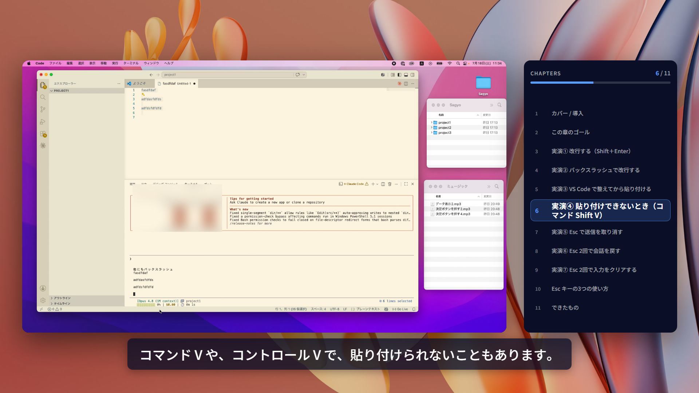
Task: Open the Sagyo folder on desktop
Action: (x=483, y=85)
